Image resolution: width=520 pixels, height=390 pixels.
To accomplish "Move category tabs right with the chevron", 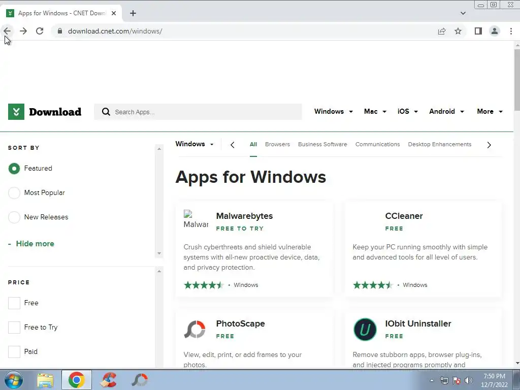I will (x=489, y=145).
